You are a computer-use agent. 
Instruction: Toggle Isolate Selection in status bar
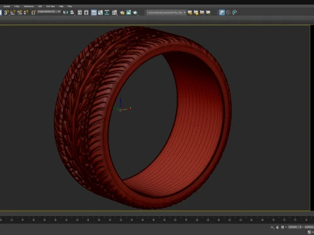tap(272, 227)
